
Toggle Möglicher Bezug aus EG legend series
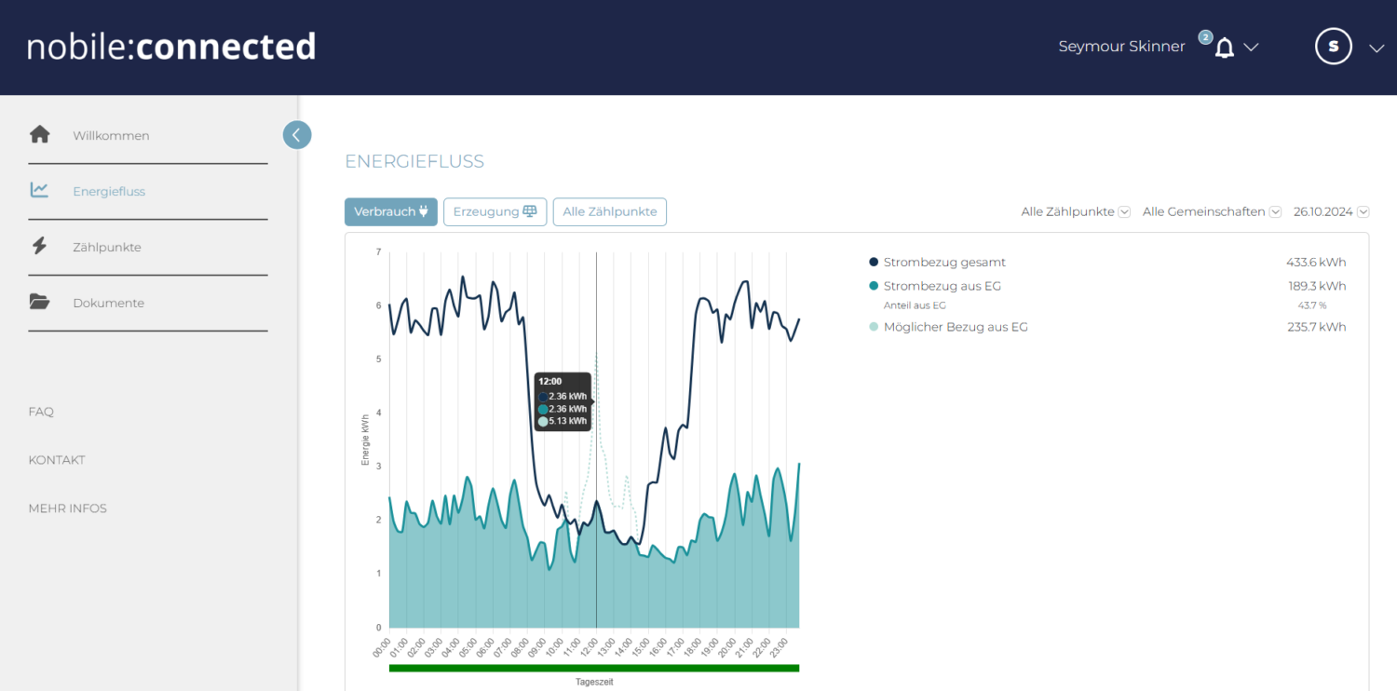pos(955,327)
